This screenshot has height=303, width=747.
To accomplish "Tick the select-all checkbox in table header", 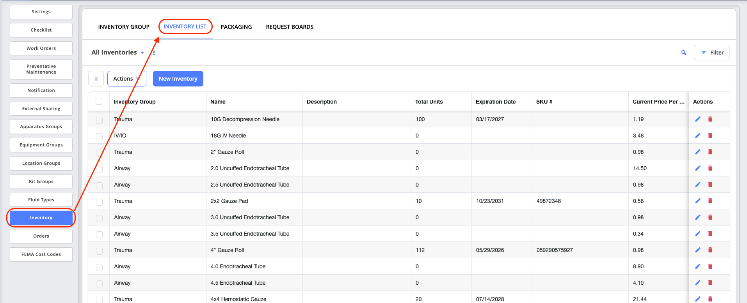I will pyautogui.click(x=99, y=101).
